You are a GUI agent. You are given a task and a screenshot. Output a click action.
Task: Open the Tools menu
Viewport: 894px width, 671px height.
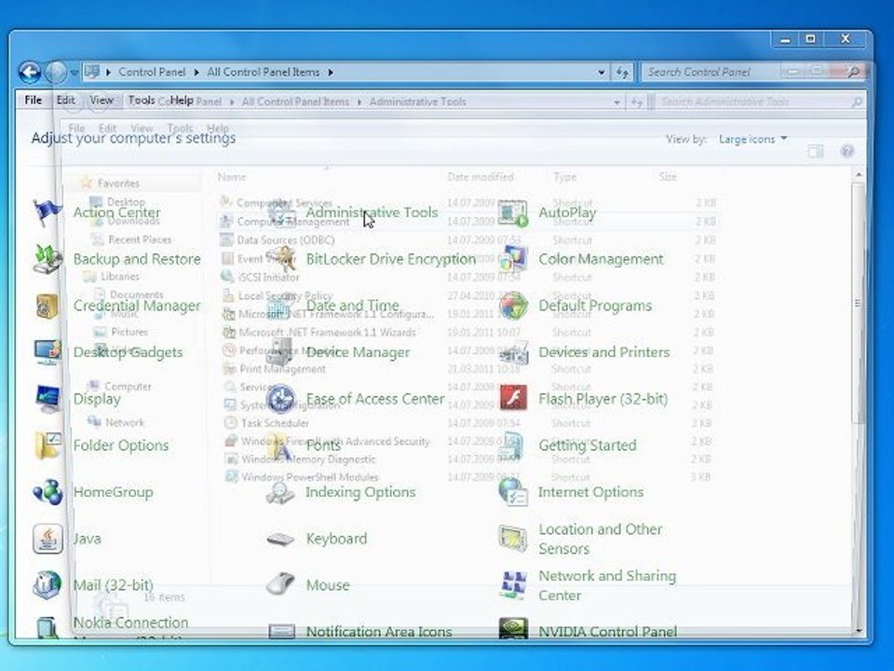click(x=142, y=101)
